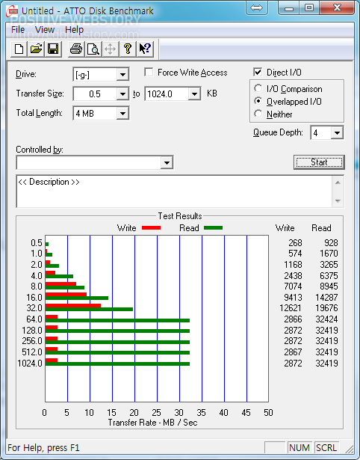This screenshot has height=460, width=360.
Task: Click the read value 928
Action: coord(331,242)
